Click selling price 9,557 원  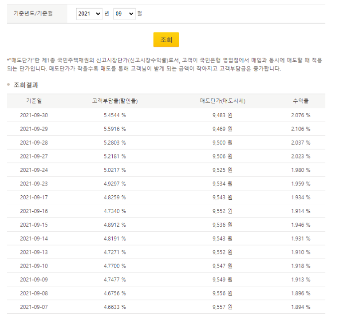[222, 307]
